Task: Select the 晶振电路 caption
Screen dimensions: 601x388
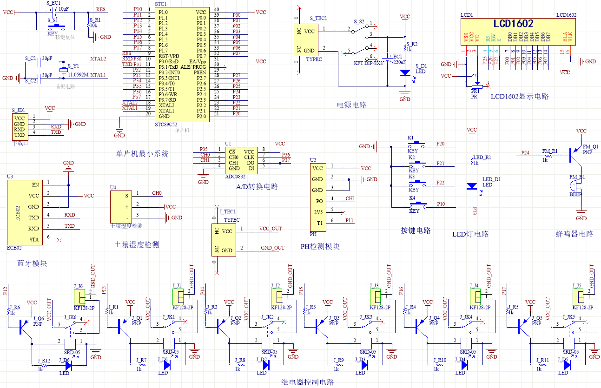Action: [x=65, y=86]
